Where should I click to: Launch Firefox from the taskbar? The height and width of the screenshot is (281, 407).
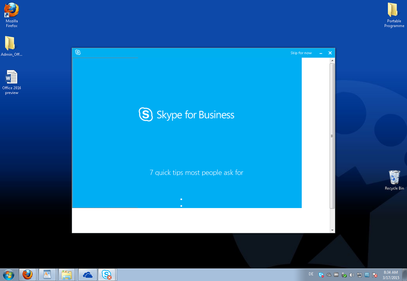(28, 275)
